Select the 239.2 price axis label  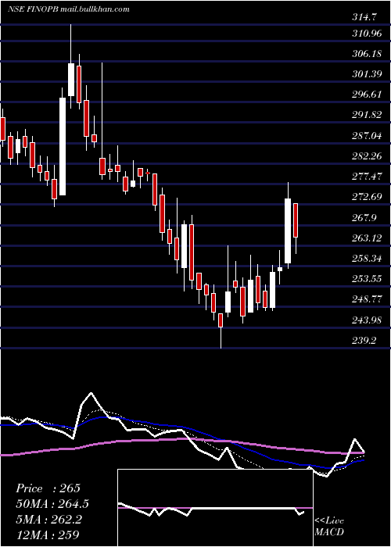pyautogui.click(x=364, y=341)
